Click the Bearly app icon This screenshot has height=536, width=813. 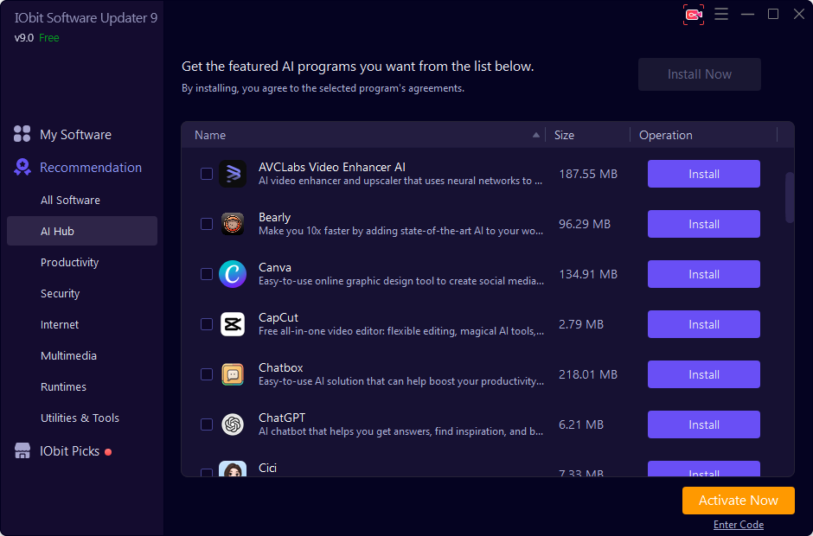tap(233, 224)
